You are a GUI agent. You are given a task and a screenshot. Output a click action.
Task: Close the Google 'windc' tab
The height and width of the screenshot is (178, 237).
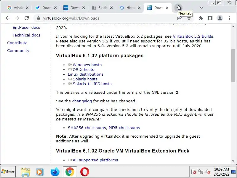tap(27, 8)
